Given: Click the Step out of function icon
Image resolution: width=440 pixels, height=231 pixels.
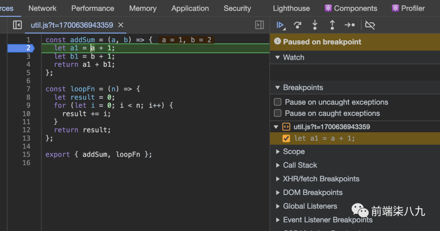Looking at the screenshot, I should coord(332,25).
